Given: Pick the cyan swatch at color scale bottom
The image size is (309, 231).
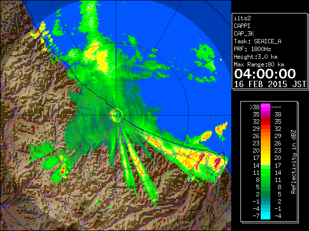Looking at the screenshot, I should pos(266,216).
